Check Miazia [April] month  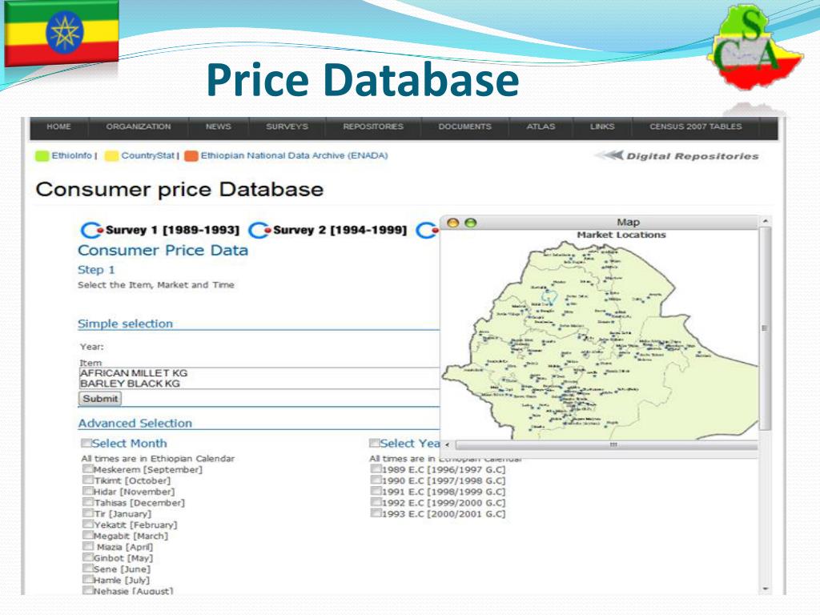88,546
